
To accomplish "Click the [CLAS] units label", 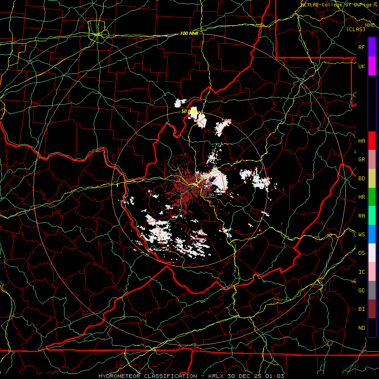I will pyautogui.click(x=356, y=29).
